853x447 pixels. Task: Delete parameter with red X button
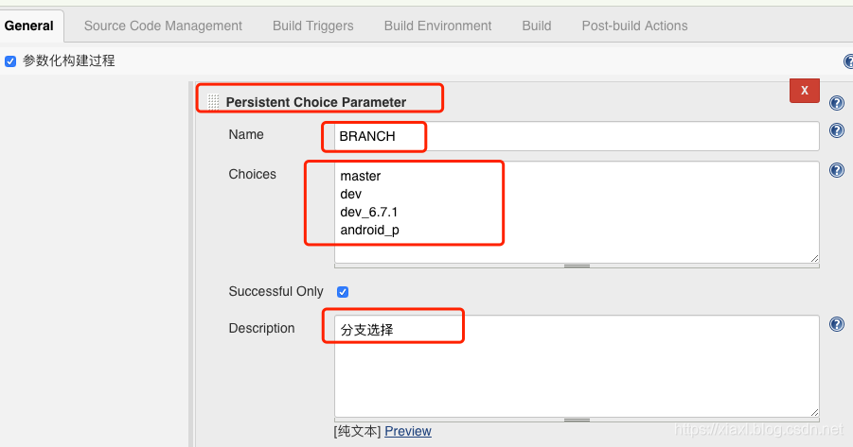tap(804, 91)
